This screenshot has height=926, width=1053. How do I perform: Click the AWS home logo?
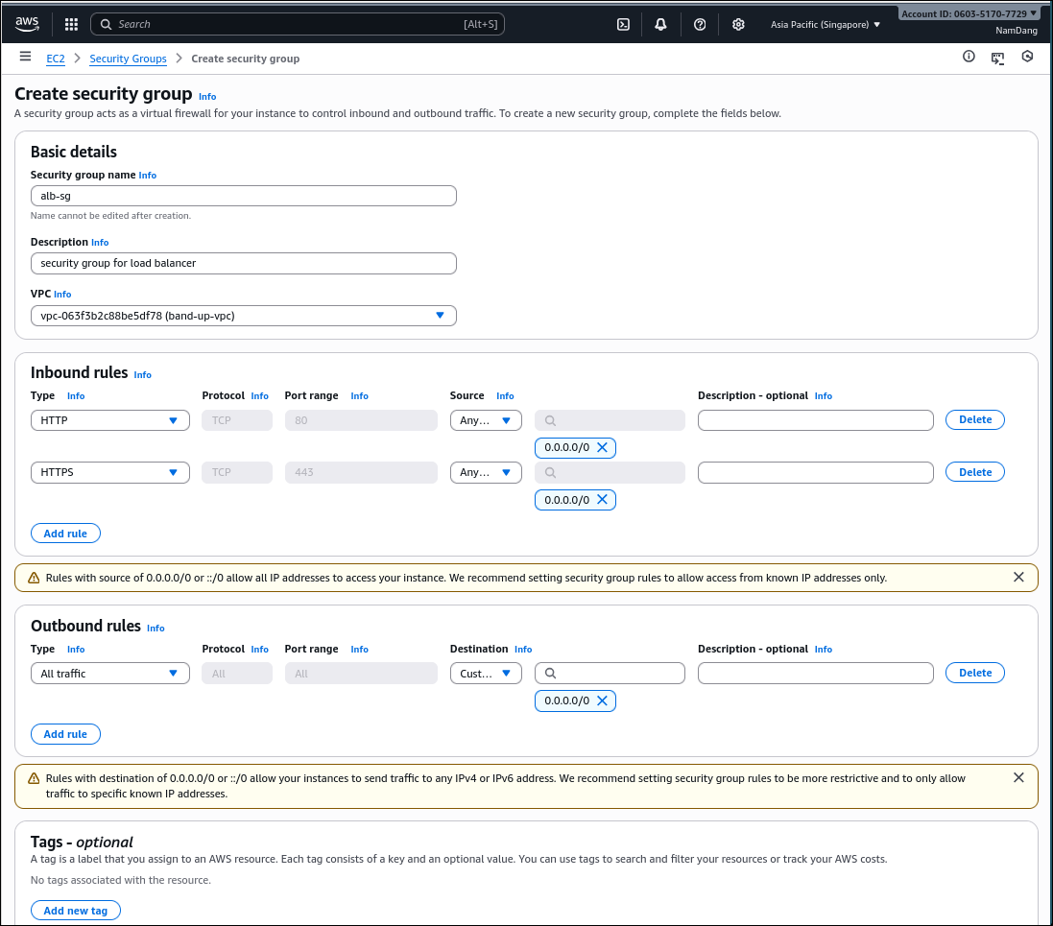[27, 23]
